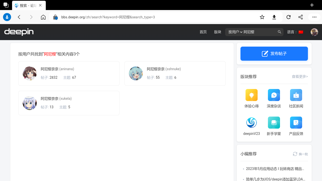Bookmark the page with the star icon
This screenshot has width=322, height=181.
click(x=262, y=17)
